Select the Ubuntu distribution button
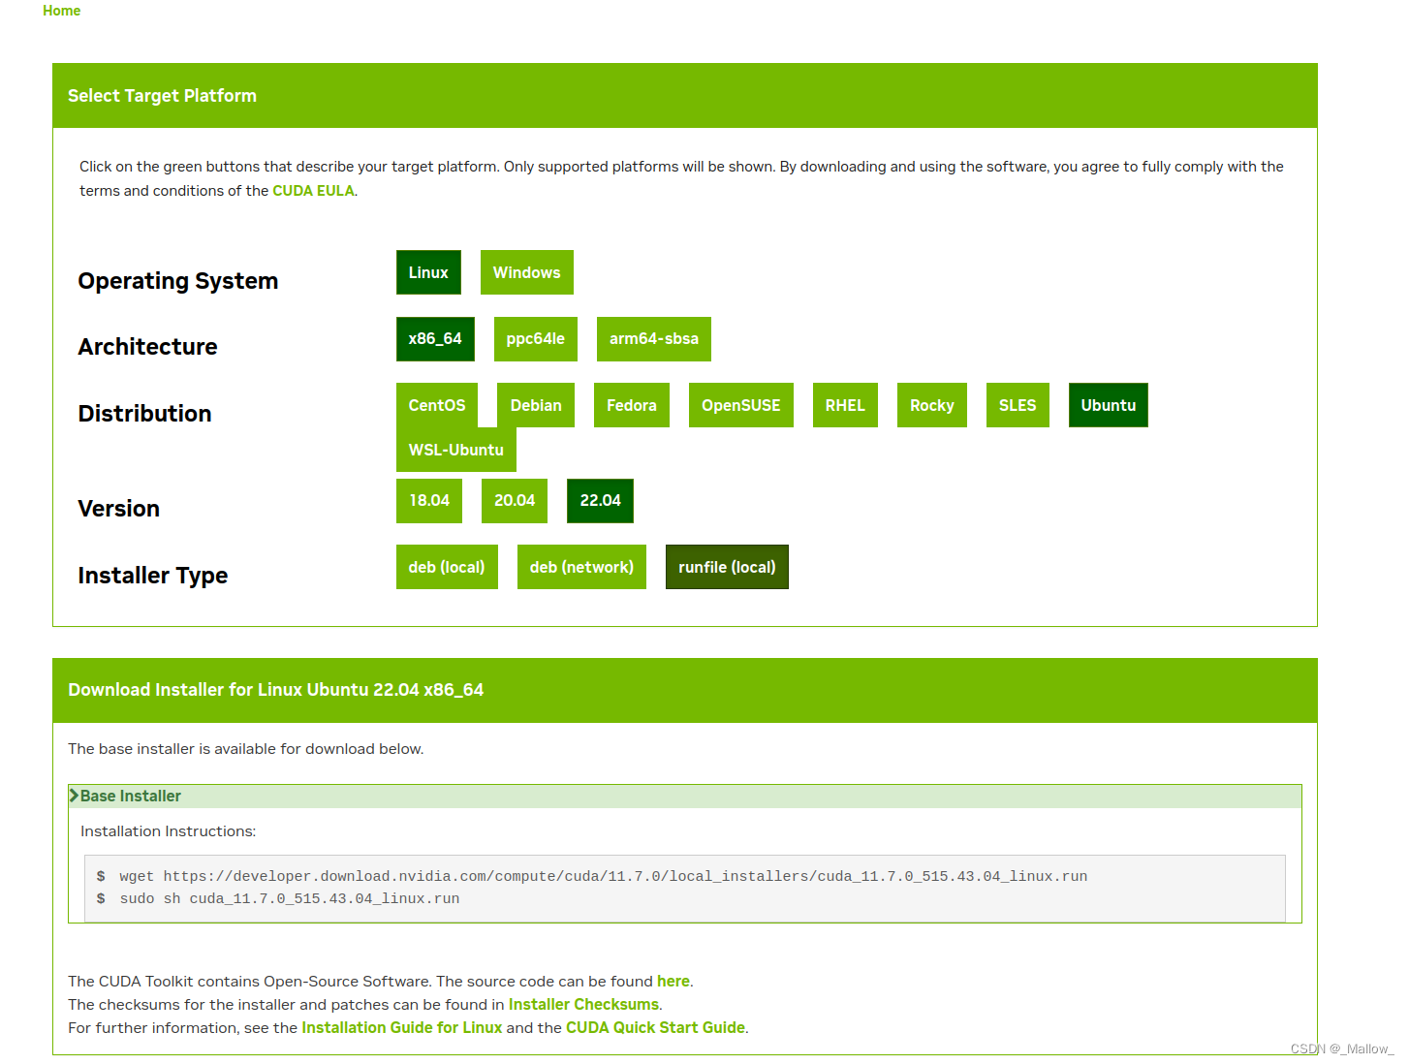The width and height of the screenshot is (1409, 1064). [x=1109, y=405]
